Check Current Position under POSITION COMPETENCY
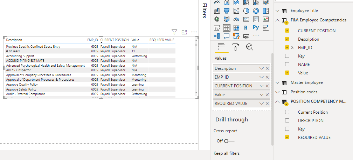The width and height of the screenshot is (353, 160). tap(287, 112)
